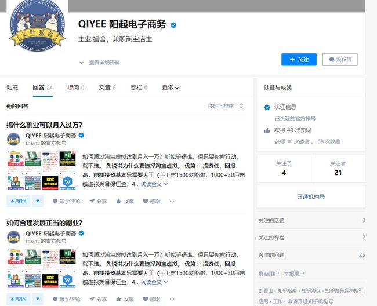The width and height of the screenshot is (377, 306).
Task: Open more options ellipsis under first answer
Action: [x=172, y=201]
